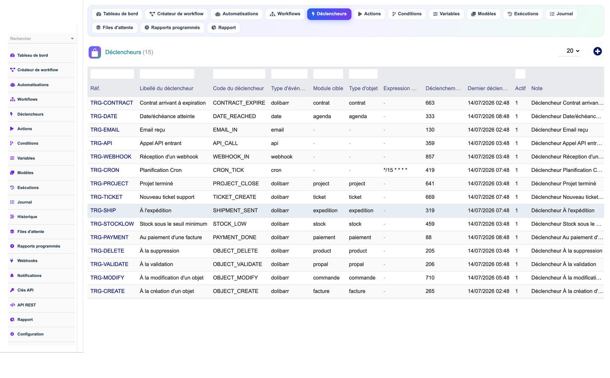Click the Modèles sidebar icon
610x378 pixels.
point(12,173)
